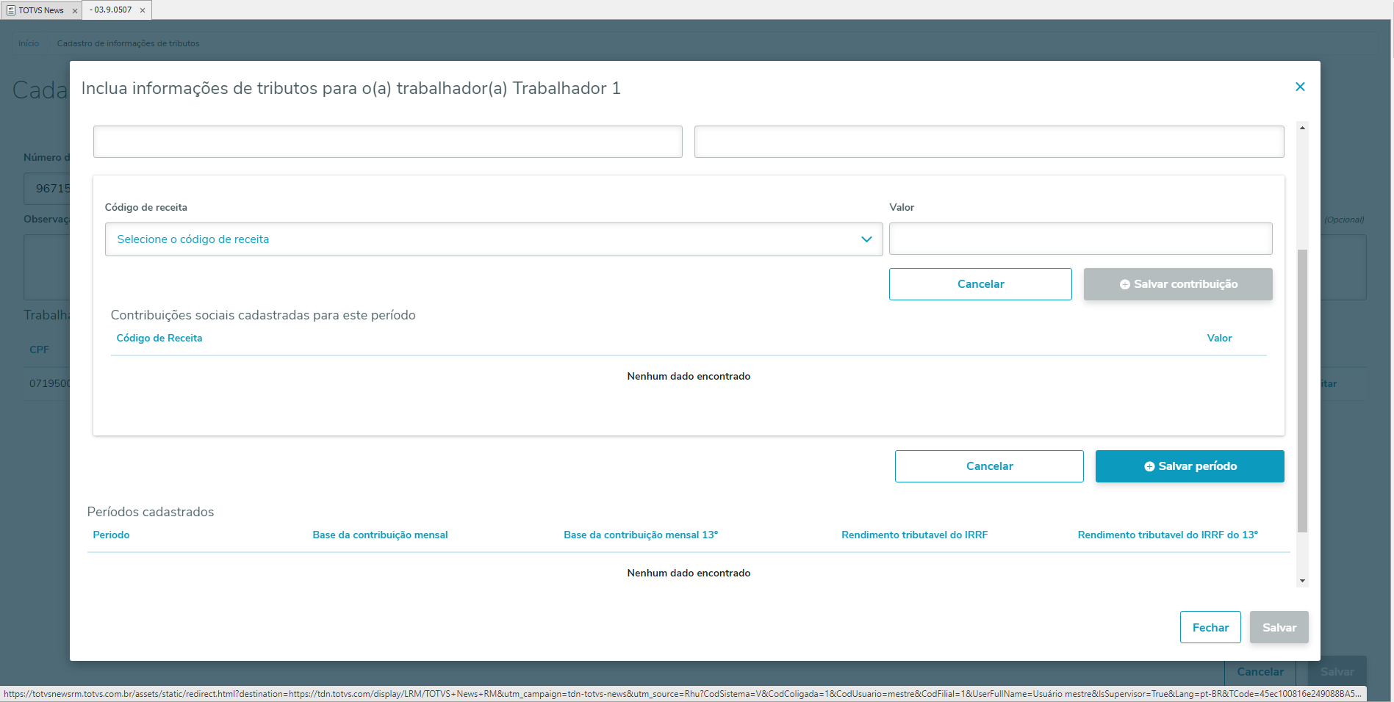
Task: Click Salvar período button
Action: pos(1190,466)
